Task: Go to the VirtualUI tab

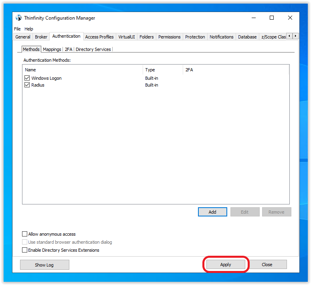Action: (127, 37)
